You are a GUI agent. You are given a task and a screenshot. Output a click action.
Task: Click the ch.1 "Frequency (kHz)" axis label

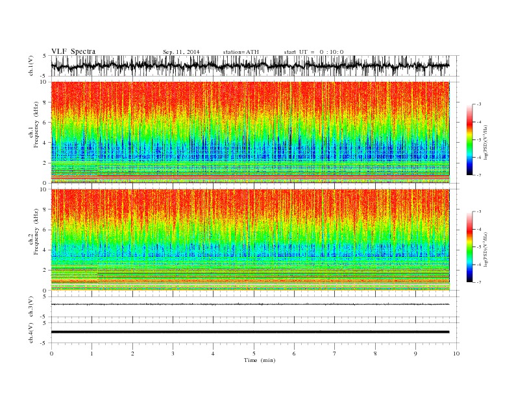coord(36,125)
